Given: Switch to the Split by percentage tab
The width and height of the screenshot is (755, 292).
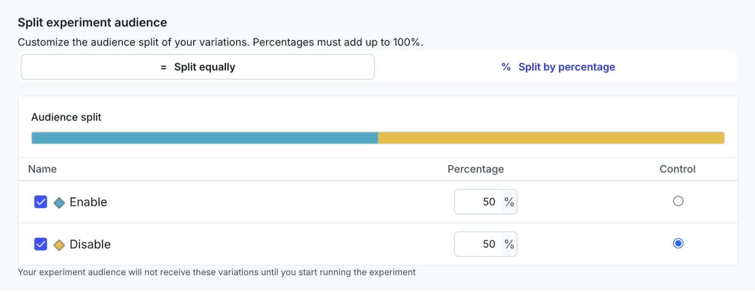Looking at the screenshot, I should pos(558,67).
